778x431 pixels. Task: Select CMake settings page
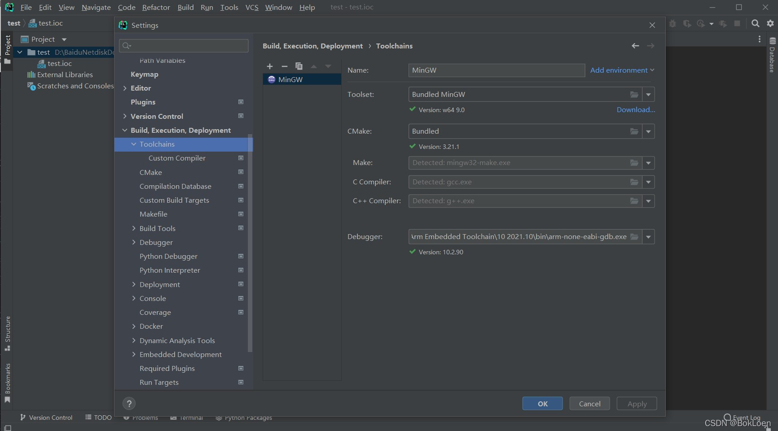tap(151, 172)
